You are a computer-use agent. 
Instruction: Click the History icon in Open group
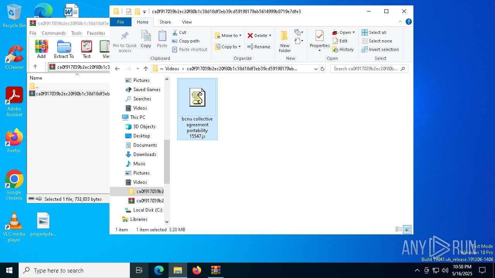335,49
